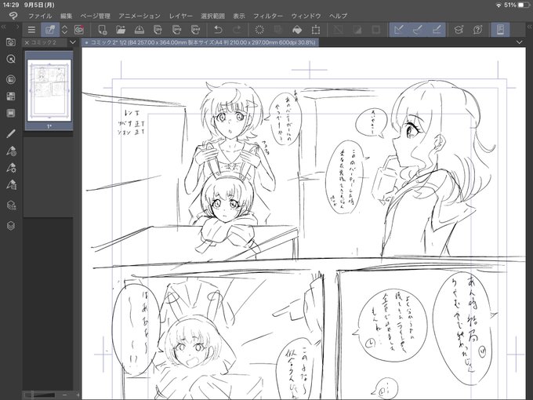
Task: Open the レイヤー menu
Action: click(180, 16)
